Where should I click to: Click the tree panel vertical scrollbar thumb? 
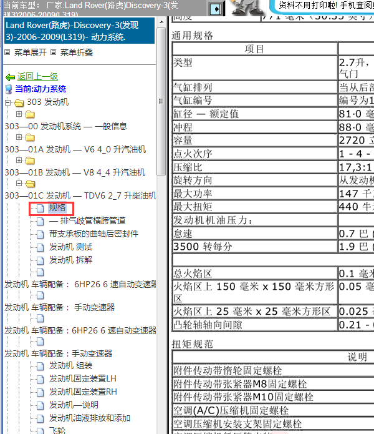click(x=161, y=101)
